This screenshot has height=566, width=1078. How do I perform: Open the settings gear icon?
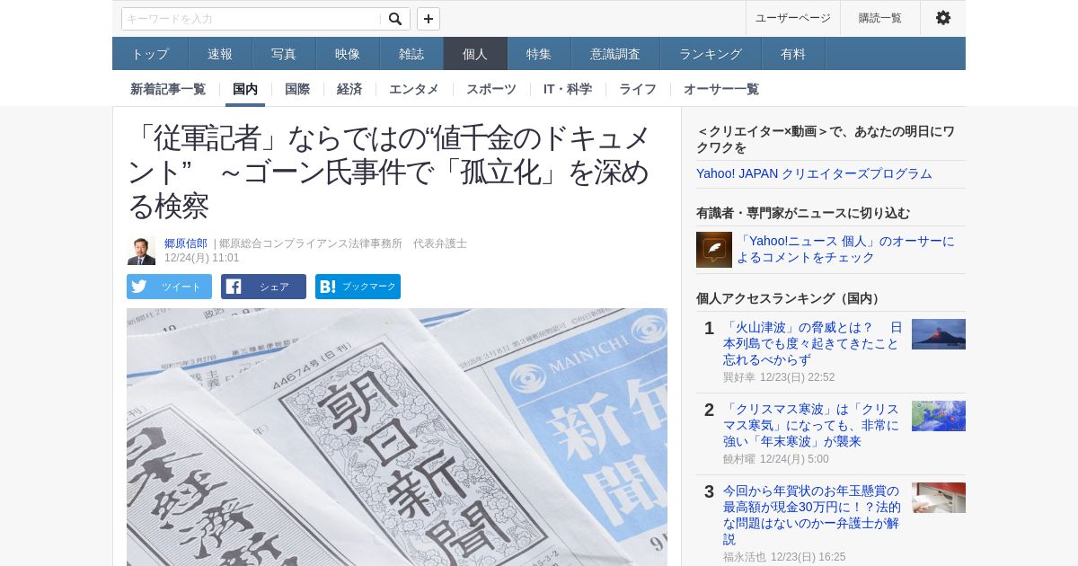[942, 18]
